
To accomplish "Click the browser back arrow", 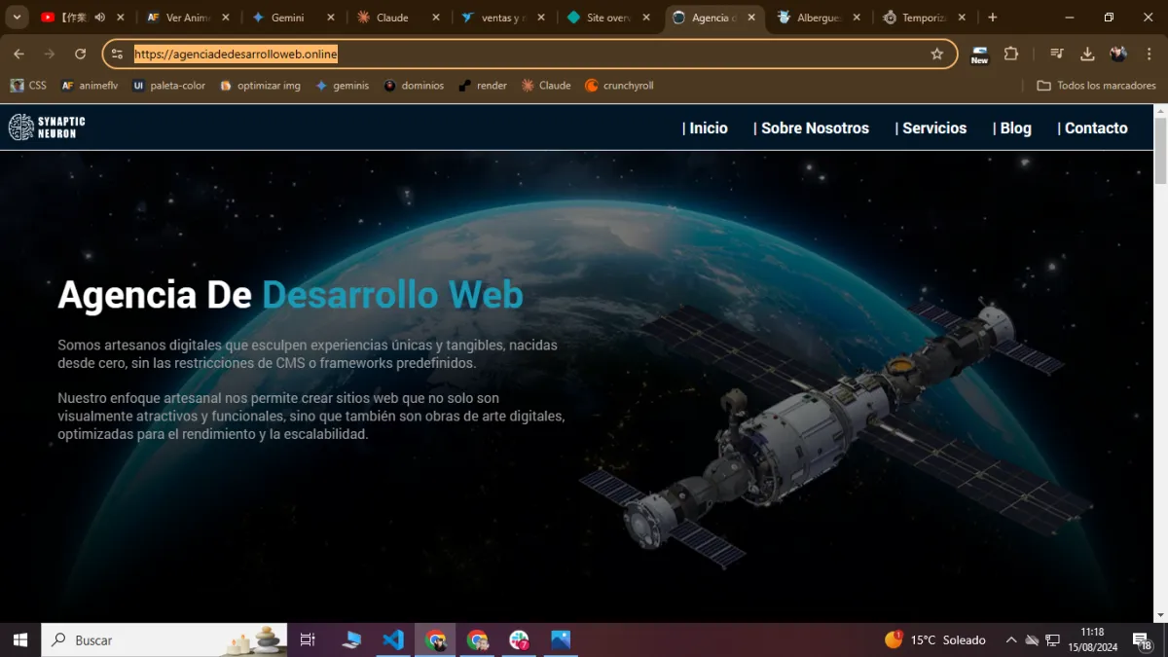I will point(19,55).
